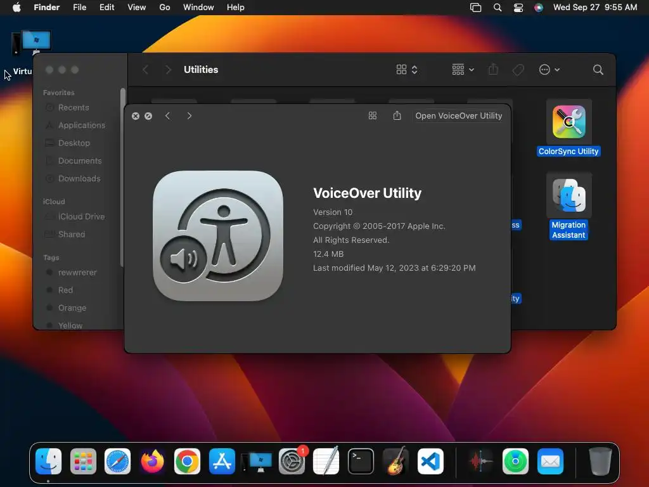
Task: Launch GarageBand from the Dock
Action: click(395, 461)
